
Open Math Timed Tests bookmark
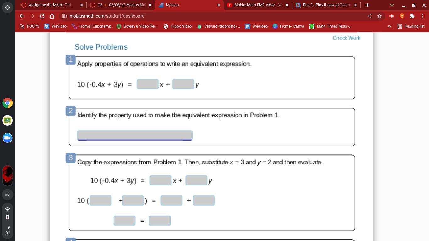pyautogui.click(x=330, y=26)
